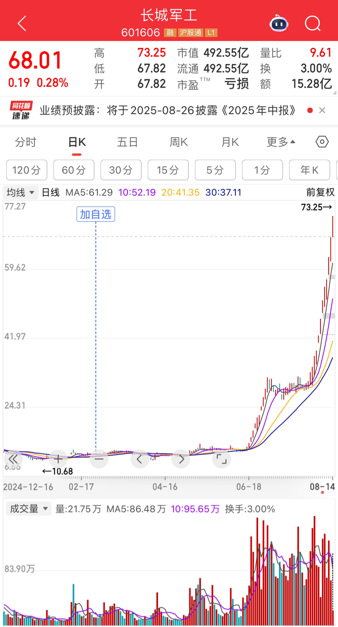Tap the red dot beside news banner

coord(310,110)
